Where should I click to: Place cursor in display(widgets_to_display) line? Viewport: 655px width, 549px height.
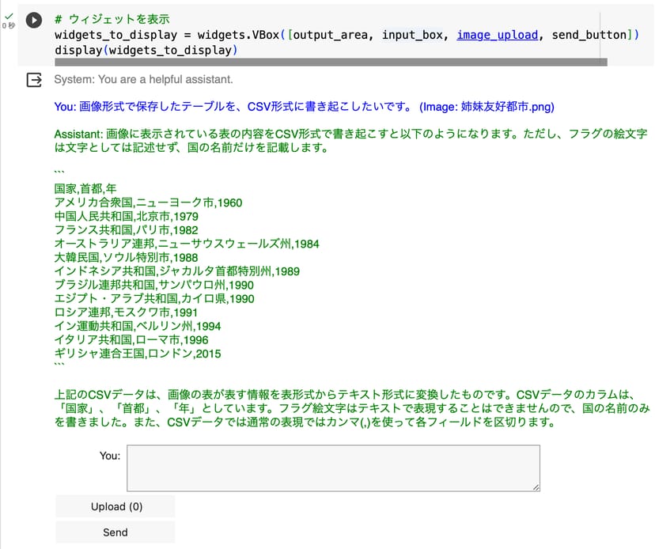click(145, 51)
